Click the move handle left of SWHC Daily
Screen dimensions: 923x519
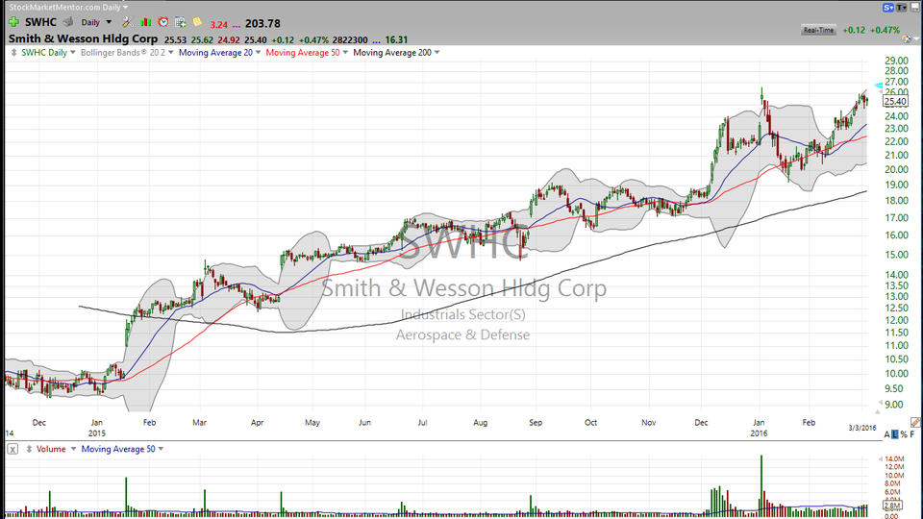tap(14, 52)
